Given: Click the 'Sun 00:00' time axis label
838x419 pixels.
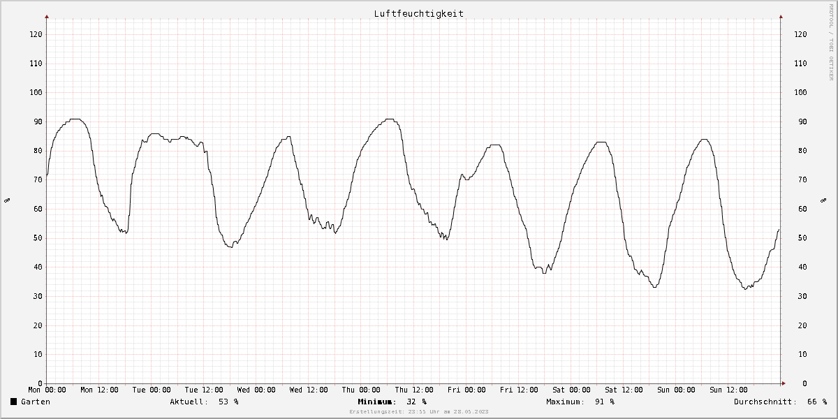Looking at the screenshot, I should 676,390.
